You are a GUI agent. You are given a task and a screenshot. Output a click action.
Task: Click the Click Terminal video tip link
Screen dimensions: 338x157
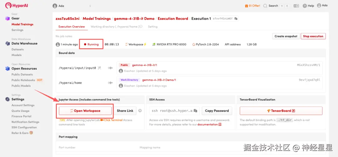pyautogui.click(x=111, y=120)
